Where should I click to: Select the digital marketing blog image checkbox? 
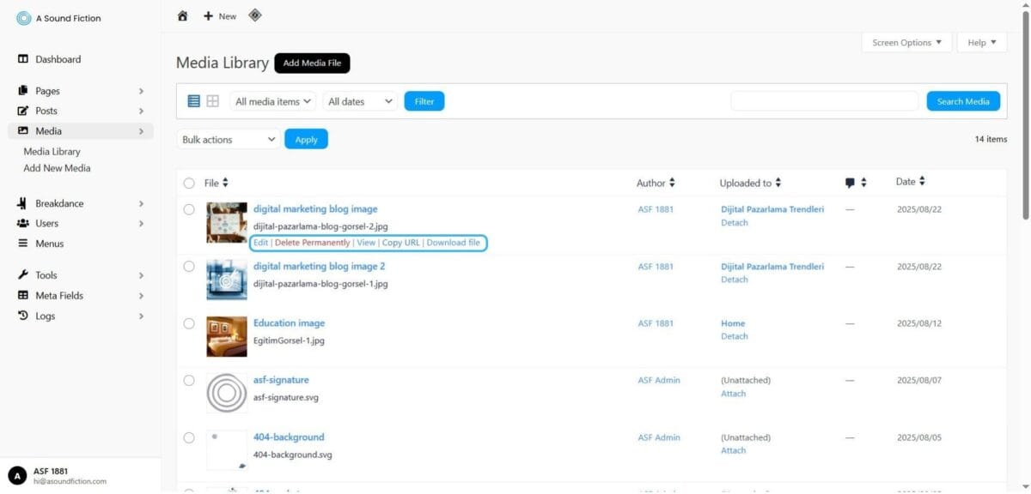189,209
